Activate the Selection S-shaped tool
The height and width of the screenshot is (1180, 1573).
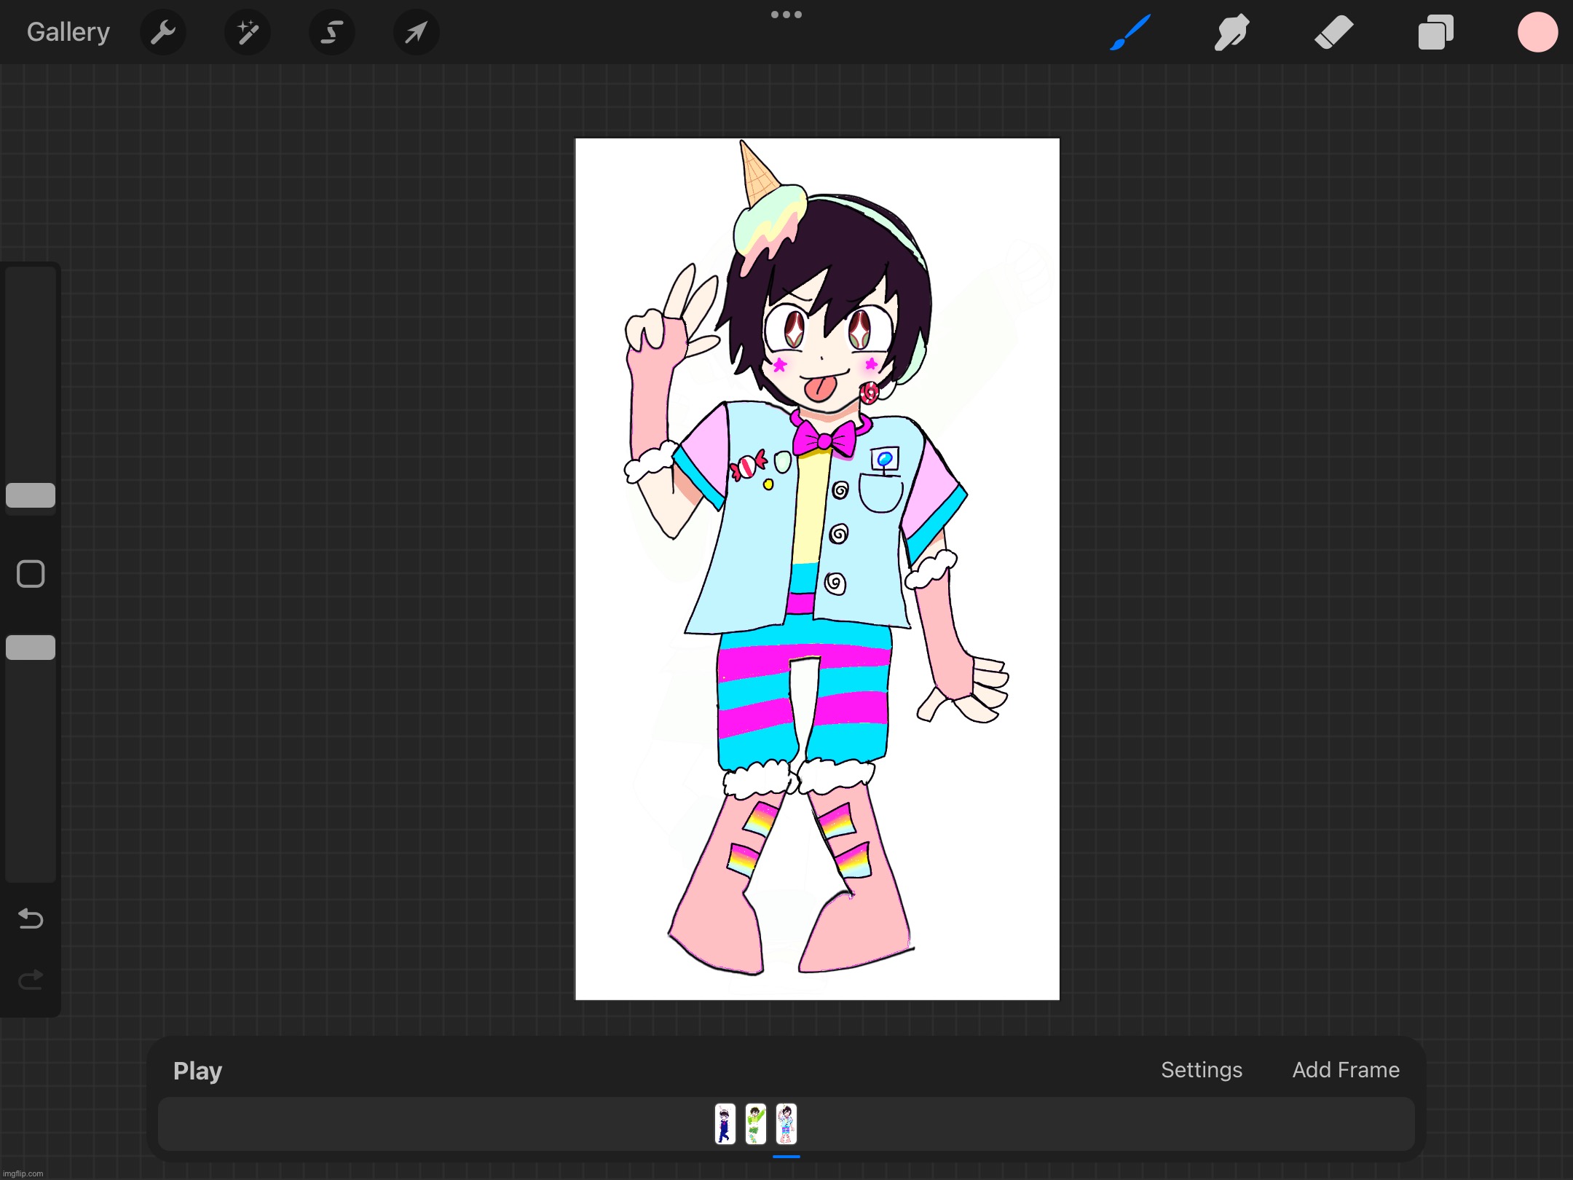coord(332,32)
